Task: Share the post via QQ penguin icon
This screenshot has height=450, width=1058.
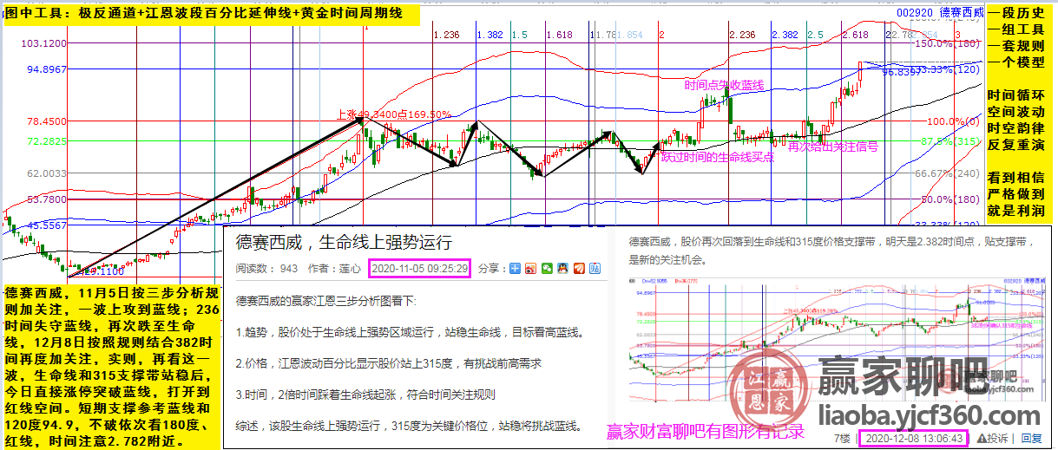Action: pyautogui.click(x=562, y=269)
